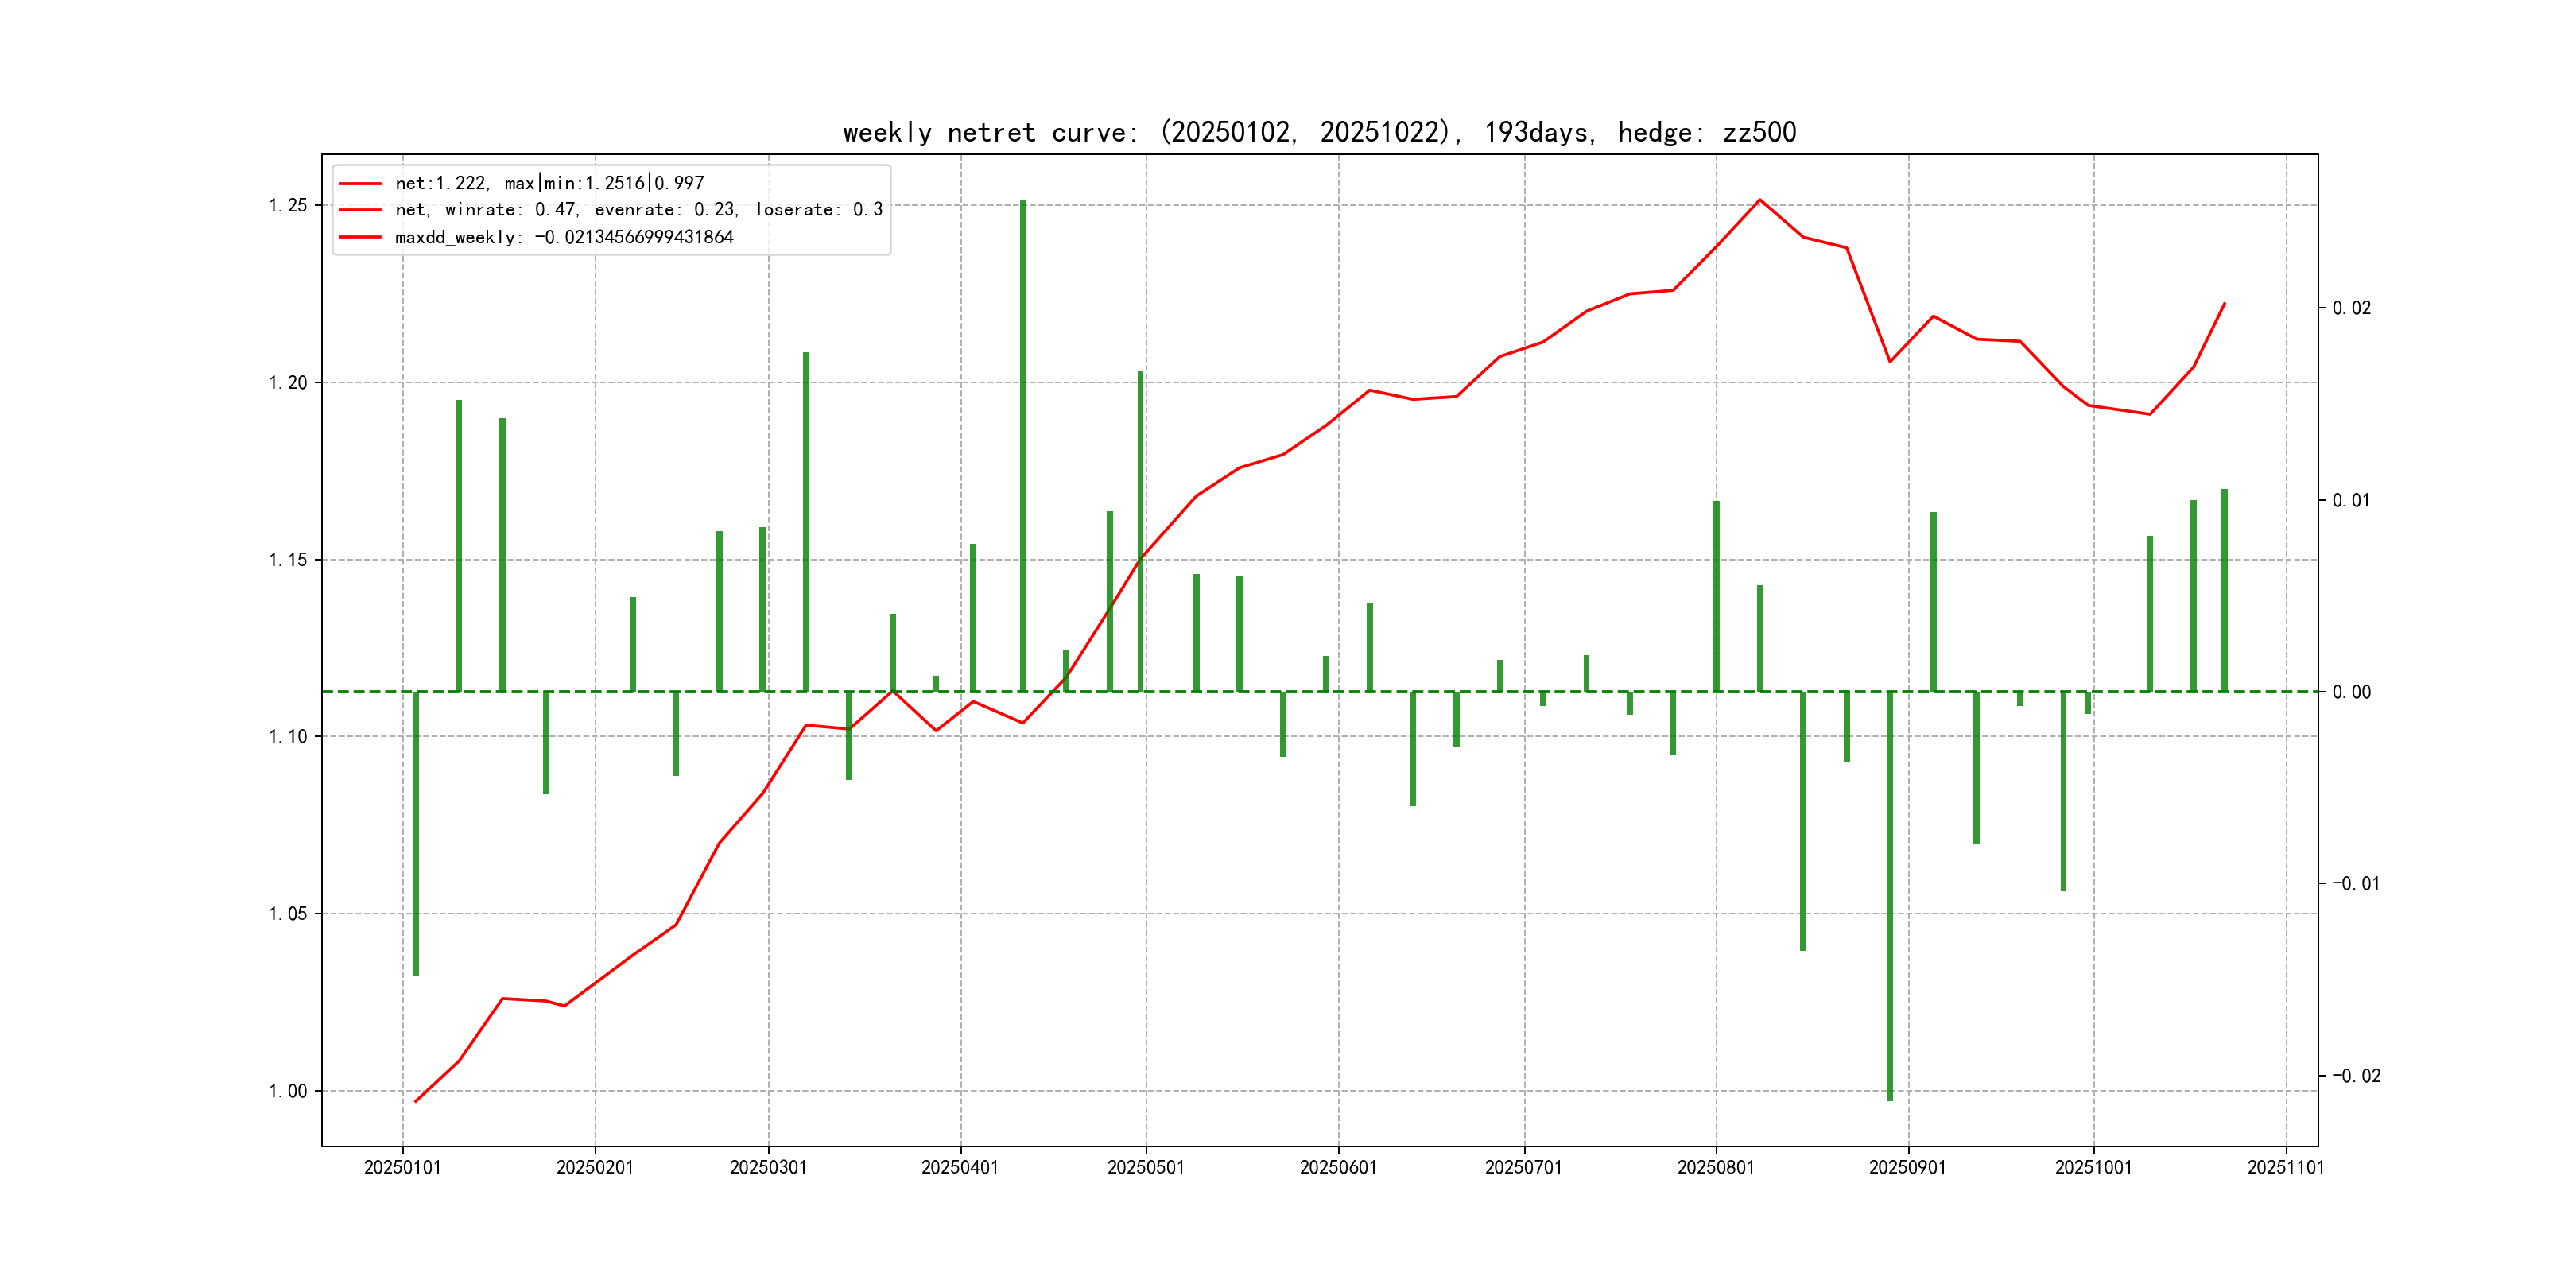
Task: Click the 1.25 left axis label
Action: point(288,206)
